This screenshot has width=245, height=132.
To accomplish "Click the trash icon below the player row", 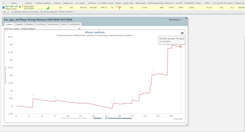I will [4, 12].
